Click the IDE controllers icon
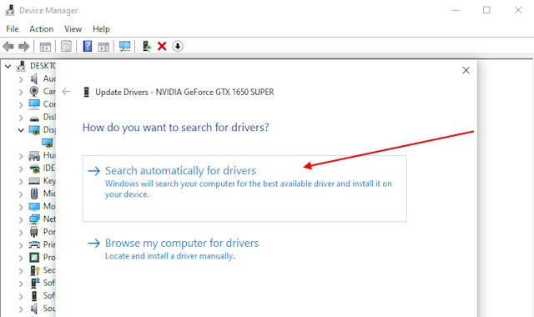This screenshot has width=534, height=317. click(x=34, y=169)
